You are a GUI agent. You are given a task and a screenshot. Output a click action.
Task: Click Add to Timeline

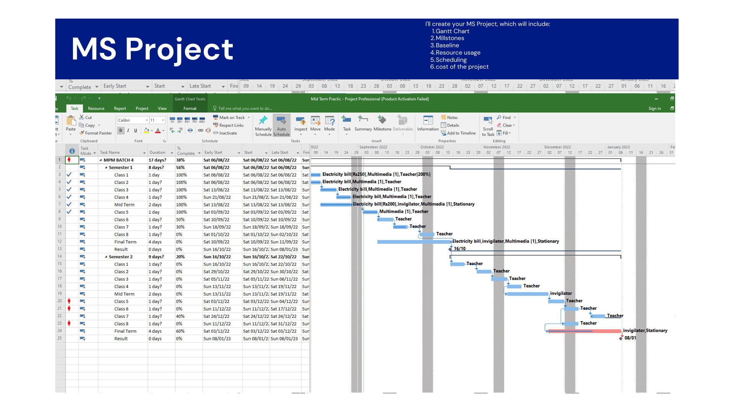coord(458,133)
